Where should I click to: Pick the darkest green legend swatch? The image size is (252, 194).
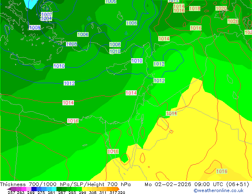(x=59, y=189)
